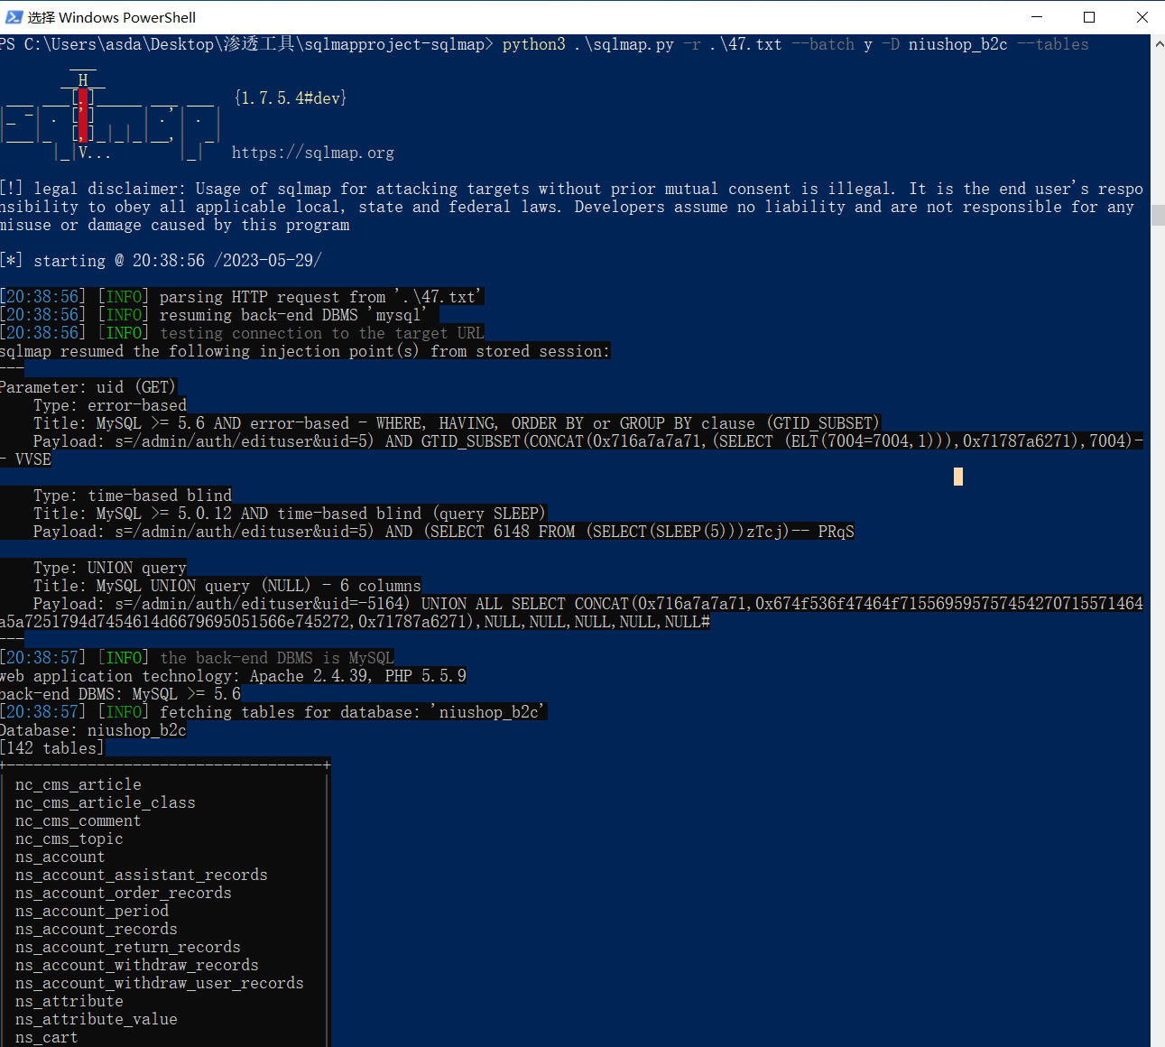The width and height of the screenshot is (1165, 1047).
Task: Click the 'Parameter: uid (GET)' line
Action: click(88, 387)
